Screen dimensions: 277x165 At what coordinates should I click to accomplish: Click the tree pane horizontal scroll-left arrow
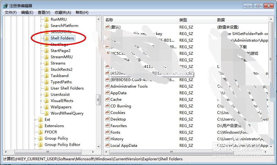6,152
